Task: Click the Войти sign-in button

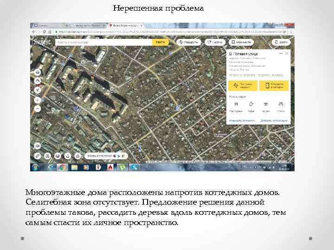Action: coord(281,42)
